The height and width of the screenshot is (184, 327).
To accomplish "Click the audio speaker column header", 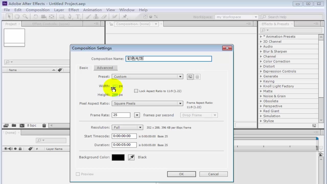I will (11, 149).
